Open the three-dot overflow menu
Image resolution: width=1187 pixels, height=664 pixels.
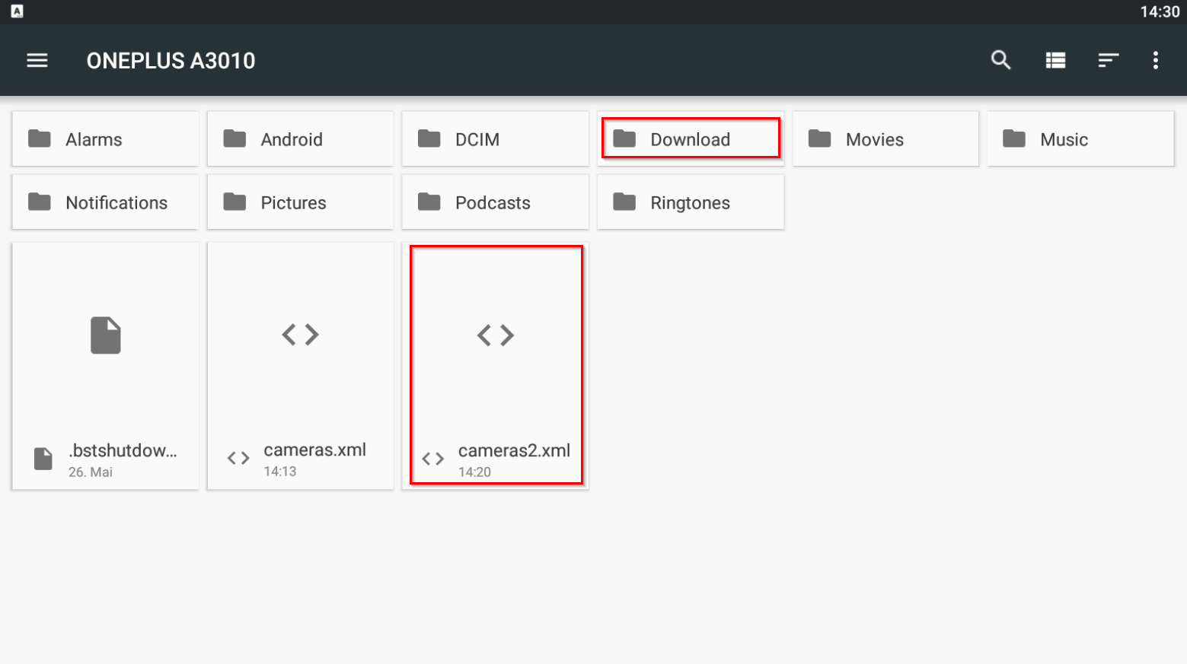point(1155,60)
